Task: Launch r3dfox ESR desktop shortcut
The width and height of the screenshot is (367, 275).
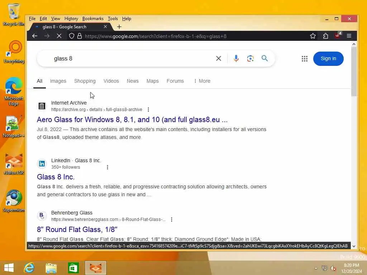Action: point(14,164)
